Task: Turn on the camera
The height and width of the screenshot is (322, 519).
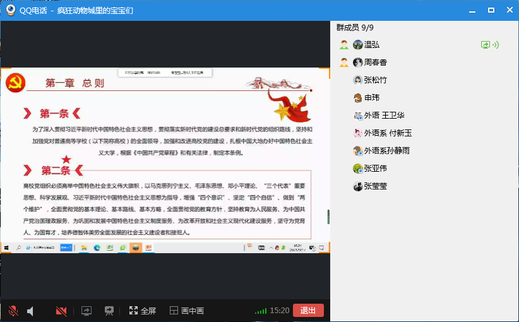Action: pos(61,311)
